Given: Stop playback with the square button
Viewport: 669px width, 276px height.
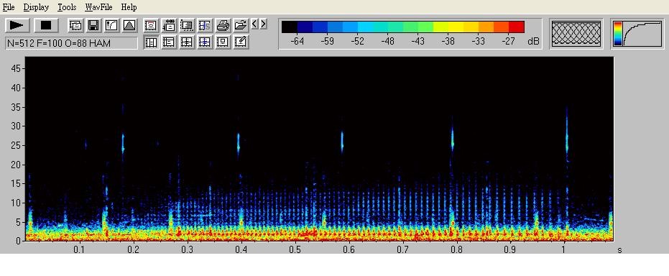Looking at the screenshot, I should (46, 25).
